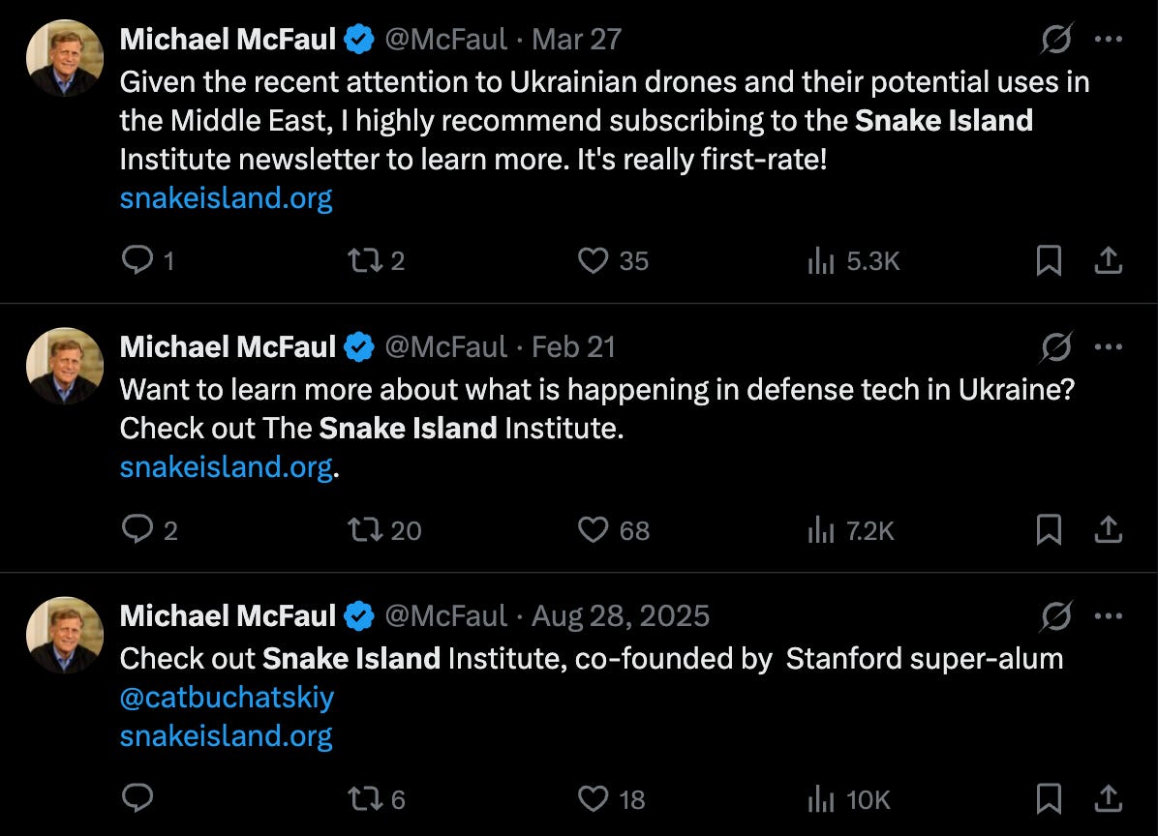Open snakeisland.org link in the Mar 27 tweet

pyautogui.click(x=226, y=198)
